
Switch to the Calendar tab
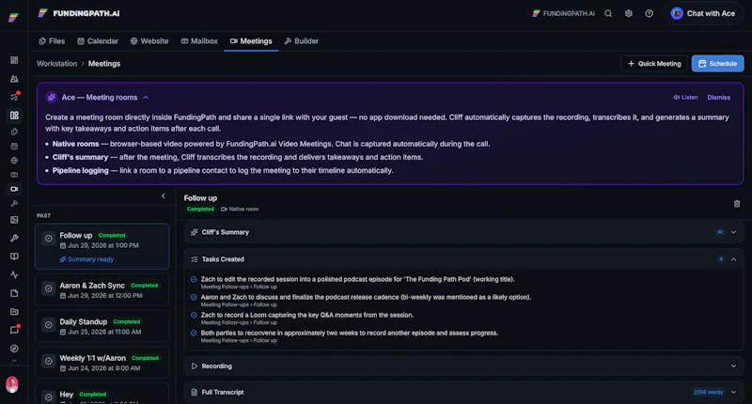tap(98, 41)
